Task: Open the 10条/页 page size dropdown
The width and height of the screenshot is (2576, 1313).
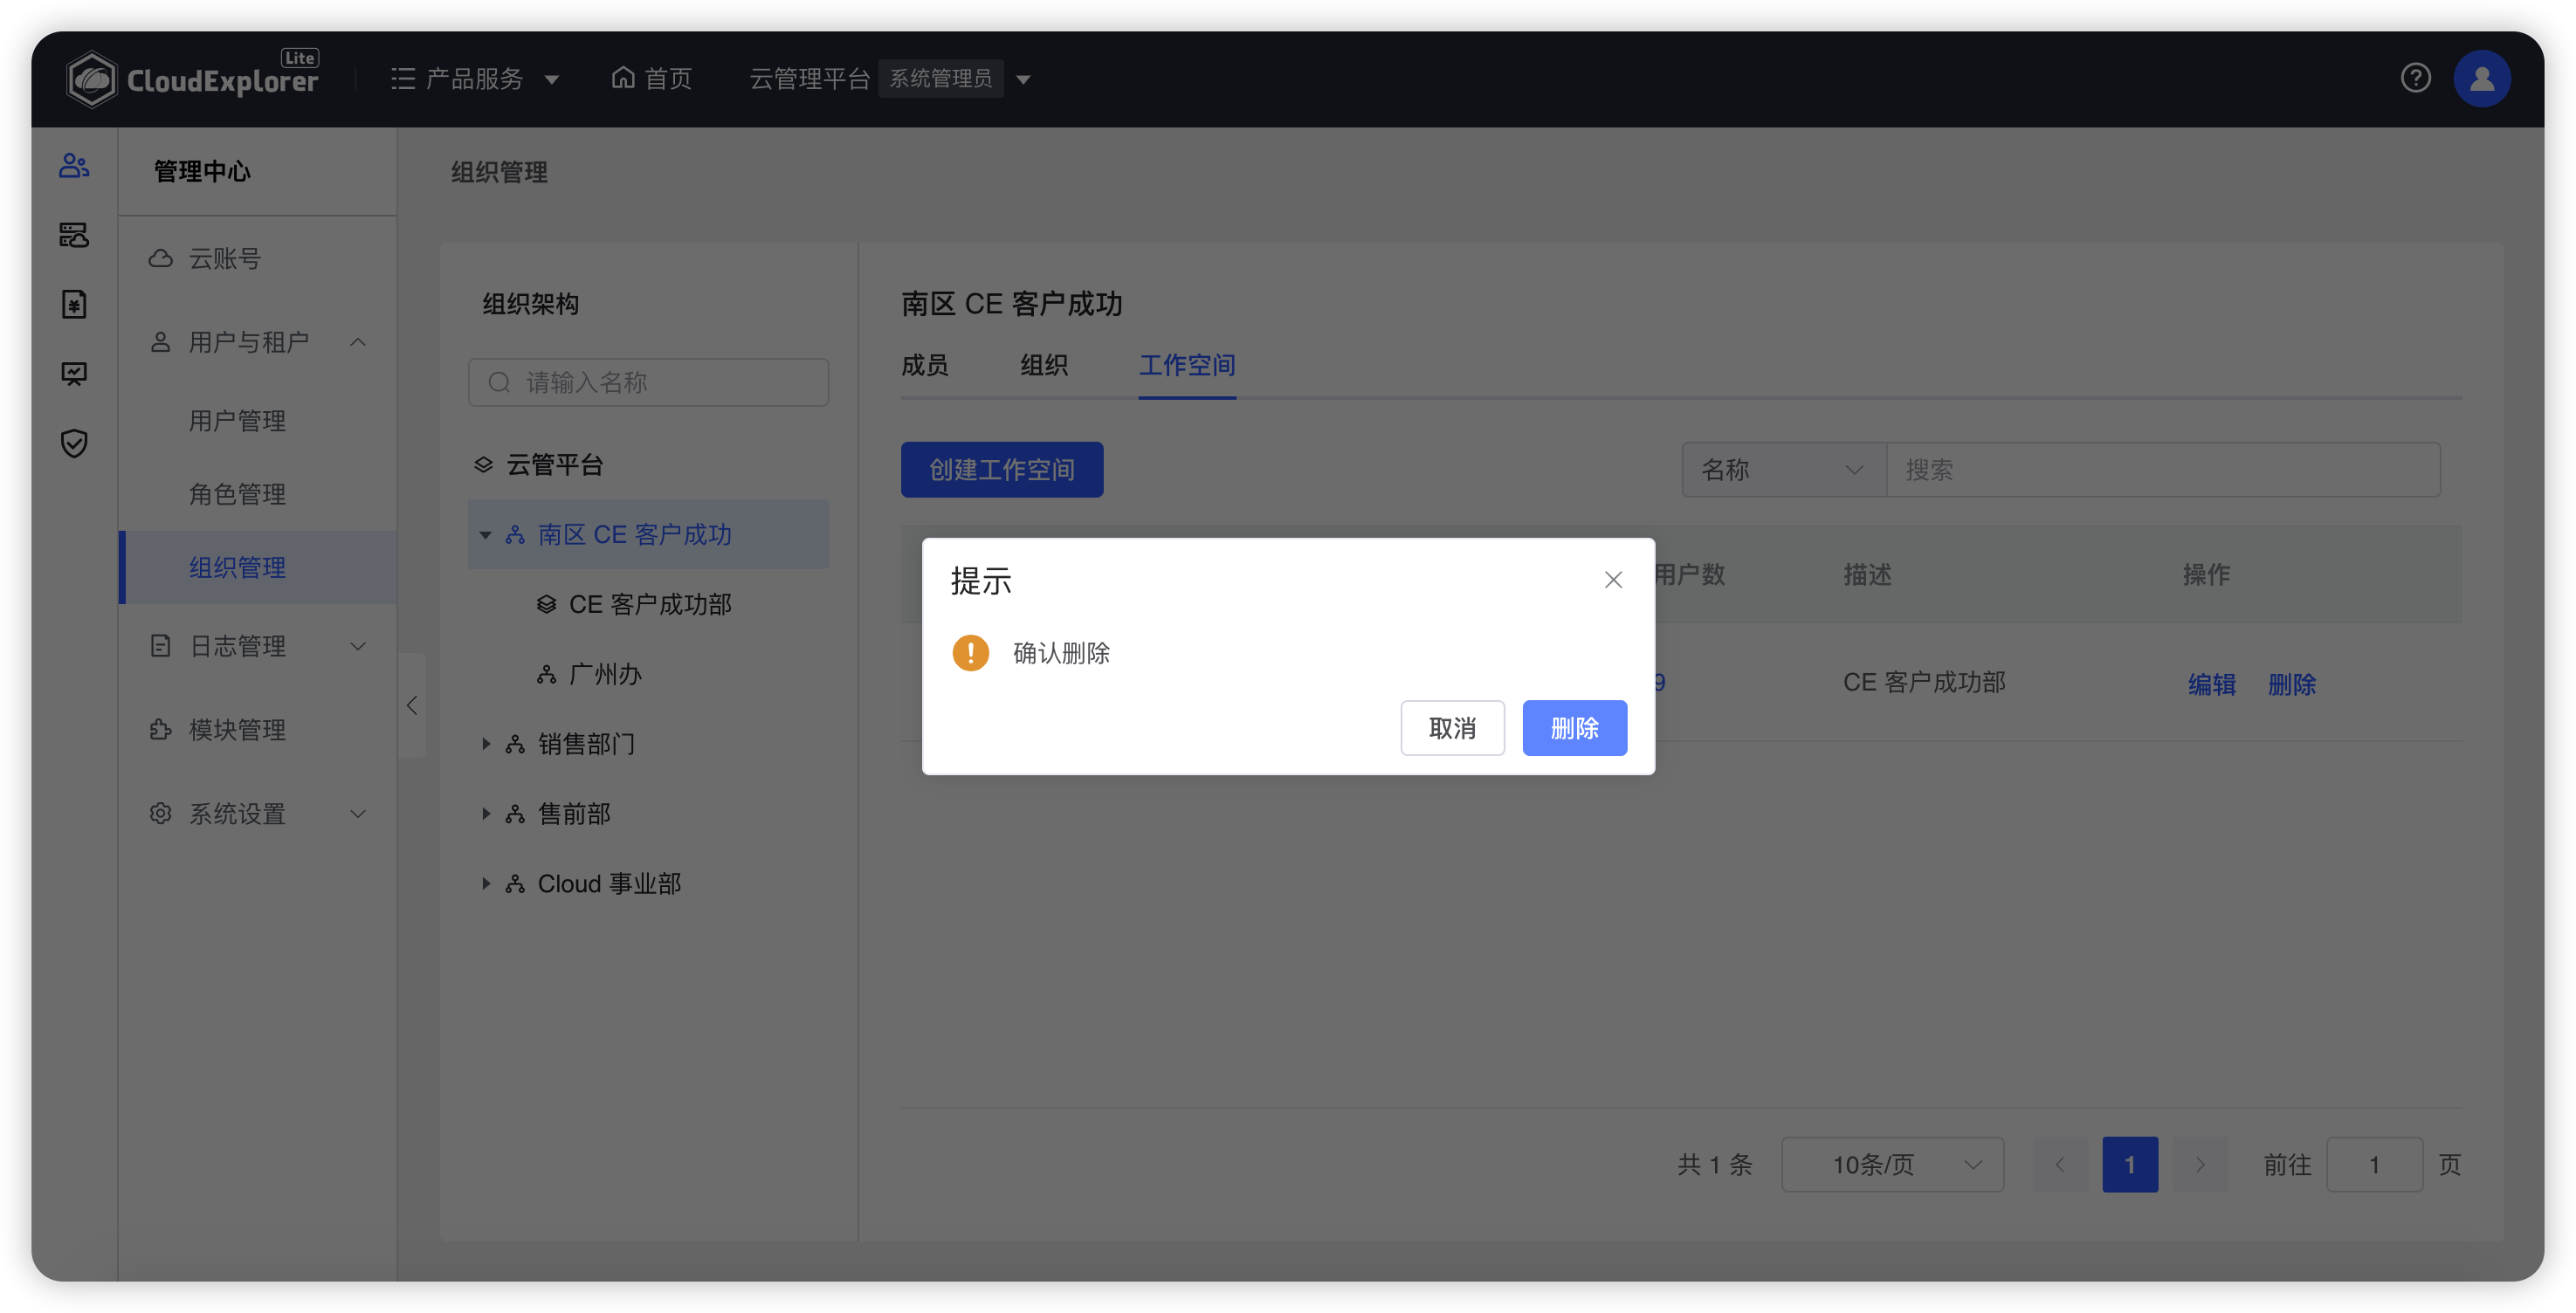Action: 1892,1164
